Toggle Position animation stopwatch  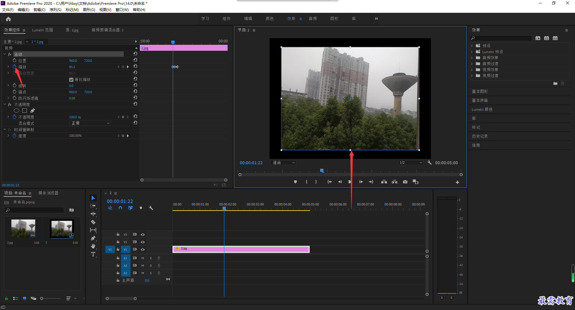(14, 60)
